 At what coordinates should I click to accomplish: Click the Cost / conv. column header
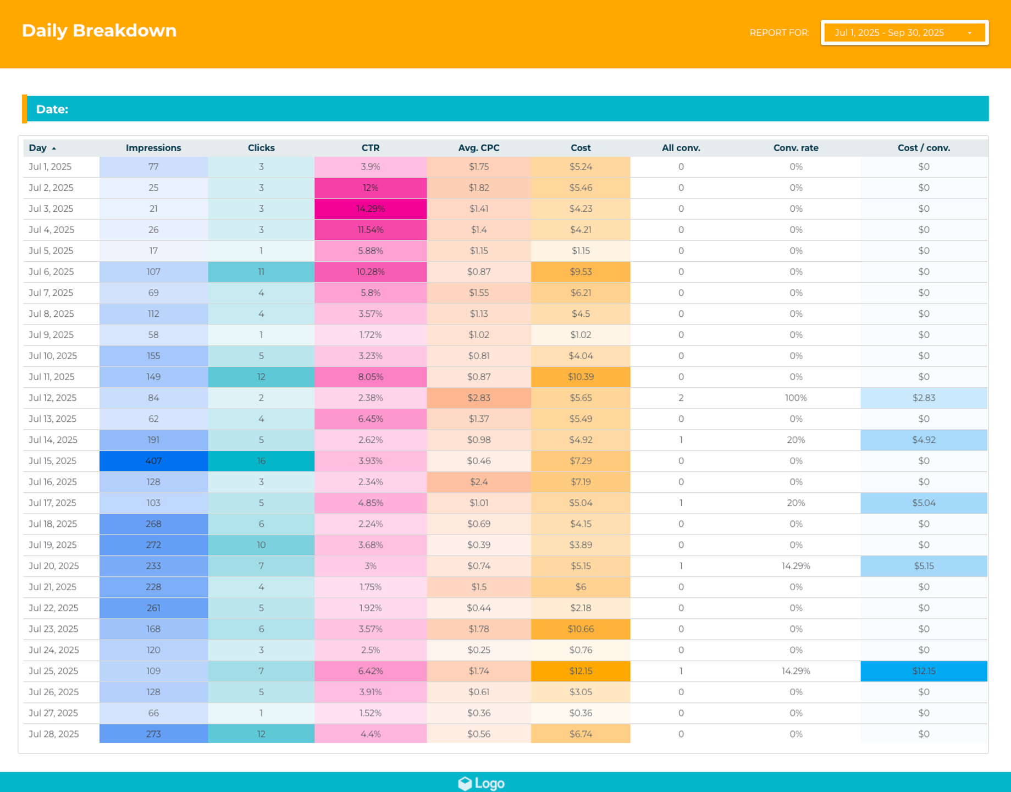(924, 148)
